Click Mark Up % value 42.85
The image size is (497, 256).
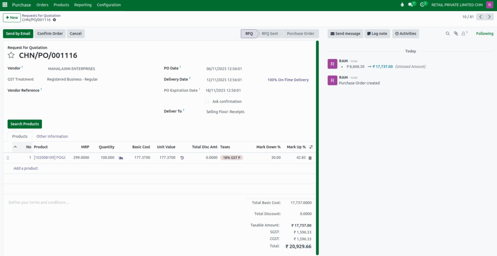[x=300, y=158]
